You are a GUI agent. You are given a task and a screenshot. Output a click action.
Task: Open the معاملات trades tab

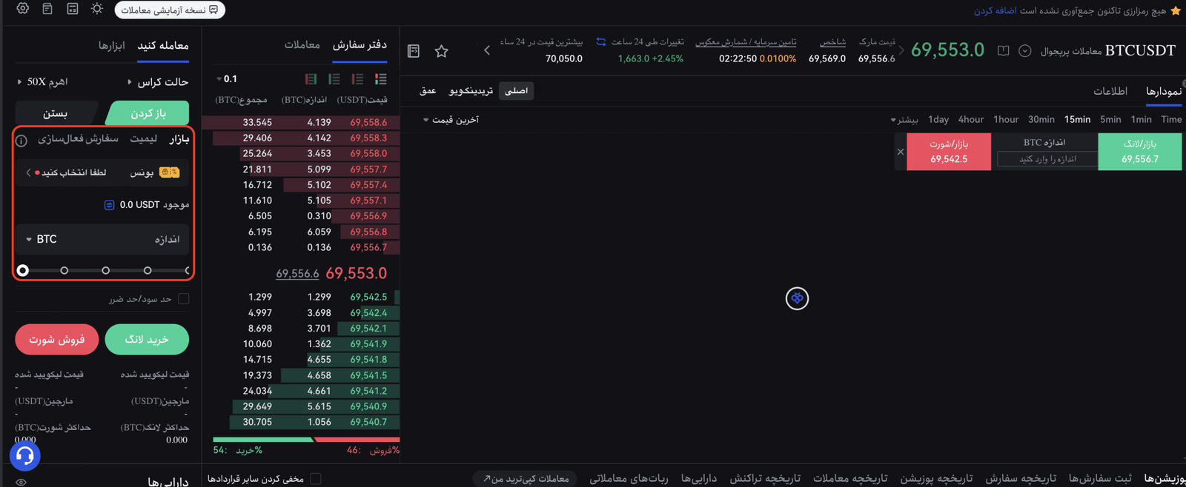pyautogui.click(x=302, y=44)
